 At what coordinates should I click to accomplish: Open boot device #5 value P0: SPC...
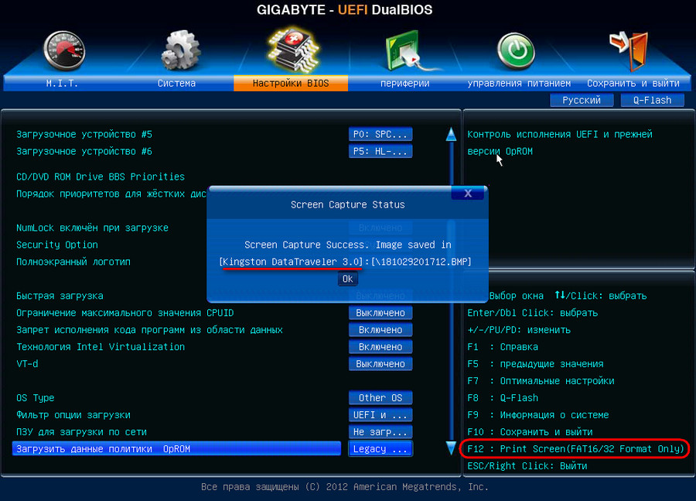tap(380, 134)
